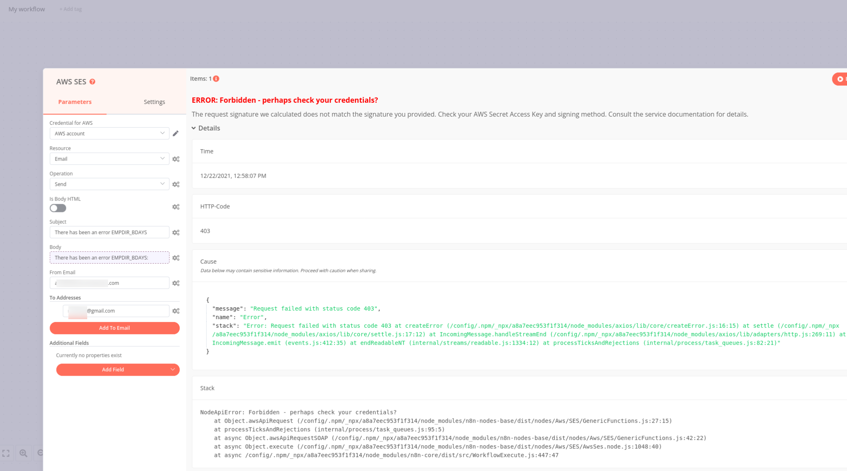Click the gear icon beside the Resource field
Image resolution: width=847 pixels, height=471 pixels.
(176, 159)
